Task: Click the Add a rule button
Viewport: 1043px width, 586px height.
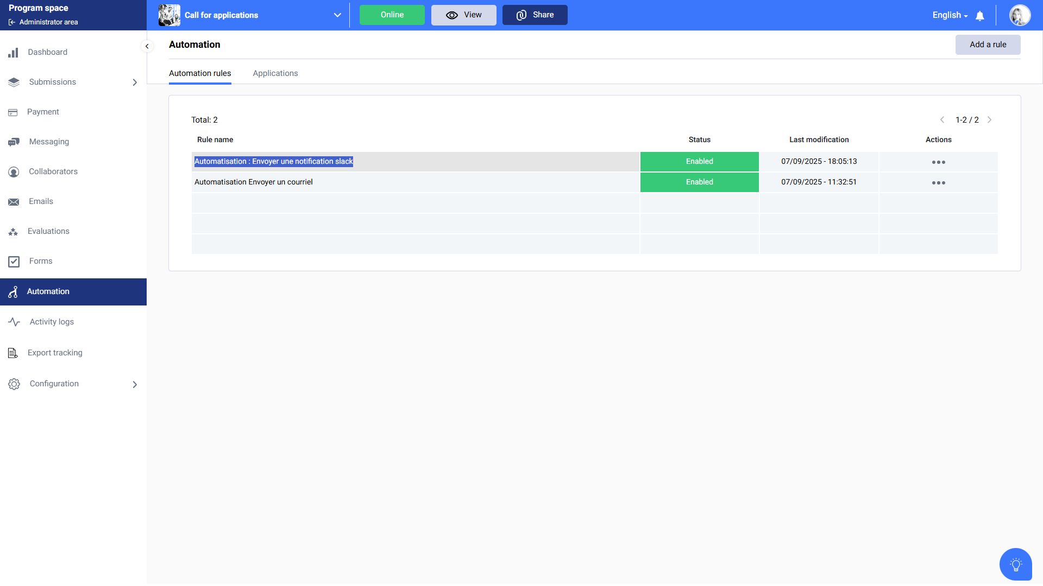Action: (x=988, y=44)
